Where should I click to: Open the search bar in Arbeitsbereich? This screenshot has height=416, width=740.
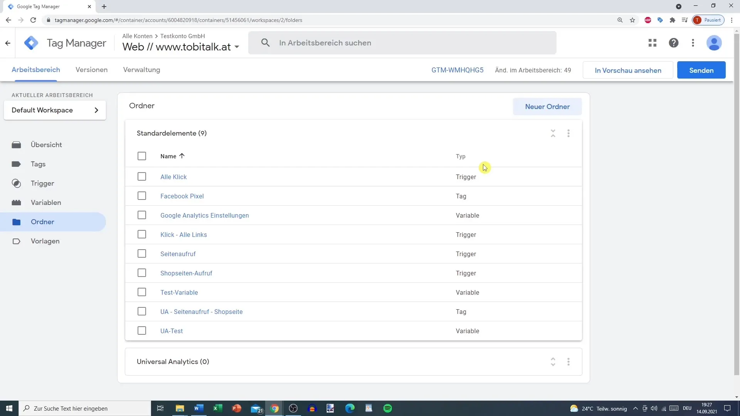coord(402,43)
